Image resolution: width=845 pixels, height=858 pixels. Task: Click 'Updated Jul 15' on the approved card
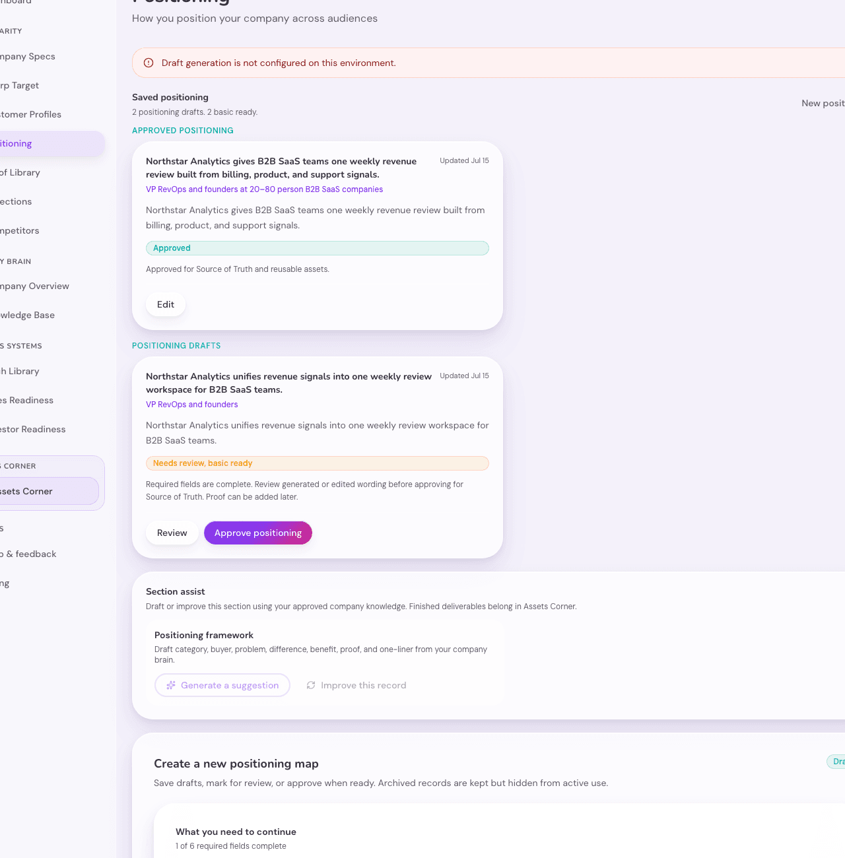pos(465,160)
